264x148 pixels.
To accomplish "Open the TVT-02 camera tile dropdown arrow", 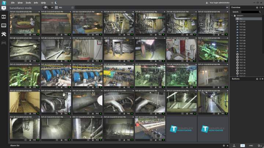I will click(70, 12).
